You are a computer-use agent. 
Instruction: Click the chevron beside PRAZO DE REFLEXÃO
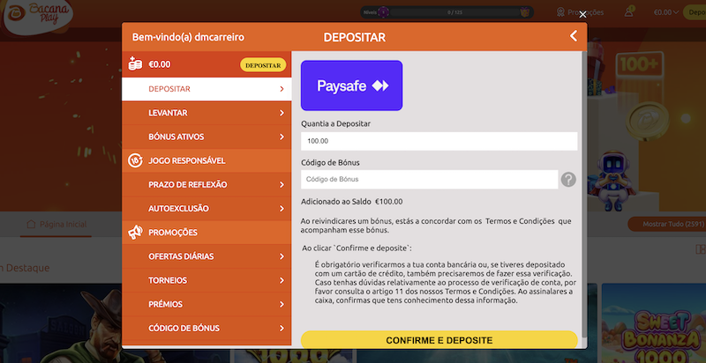pos(282,185)
